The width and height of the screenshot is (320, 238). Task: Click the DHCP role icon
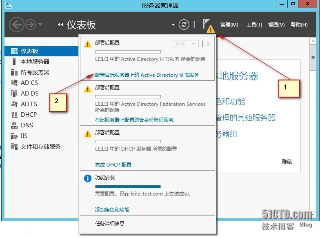coord(14,115)
